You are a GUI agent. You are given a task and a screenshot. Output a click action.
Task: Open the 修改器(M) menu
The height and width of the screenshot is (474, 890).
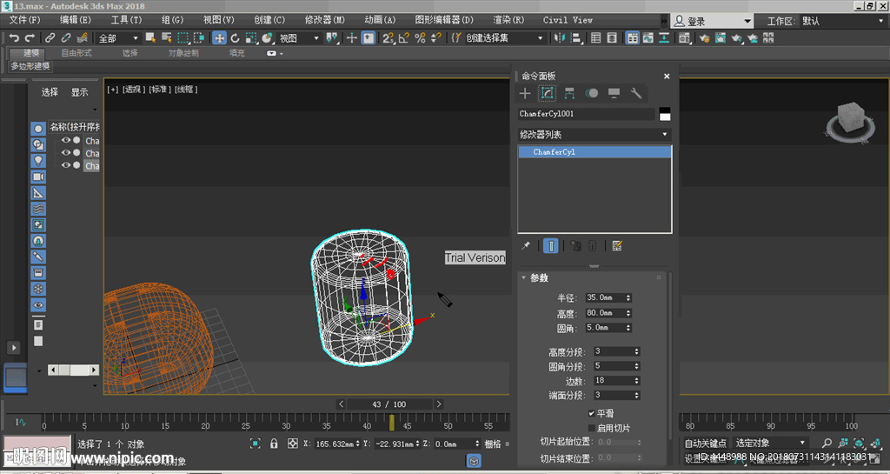coord(325,20)
